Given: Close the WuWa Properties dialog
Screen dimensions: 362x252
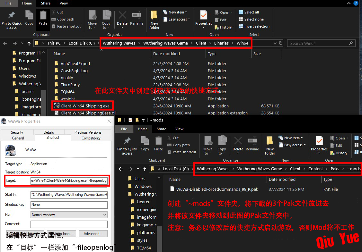Looking at the screenshot, I should [x=109, y=121].
